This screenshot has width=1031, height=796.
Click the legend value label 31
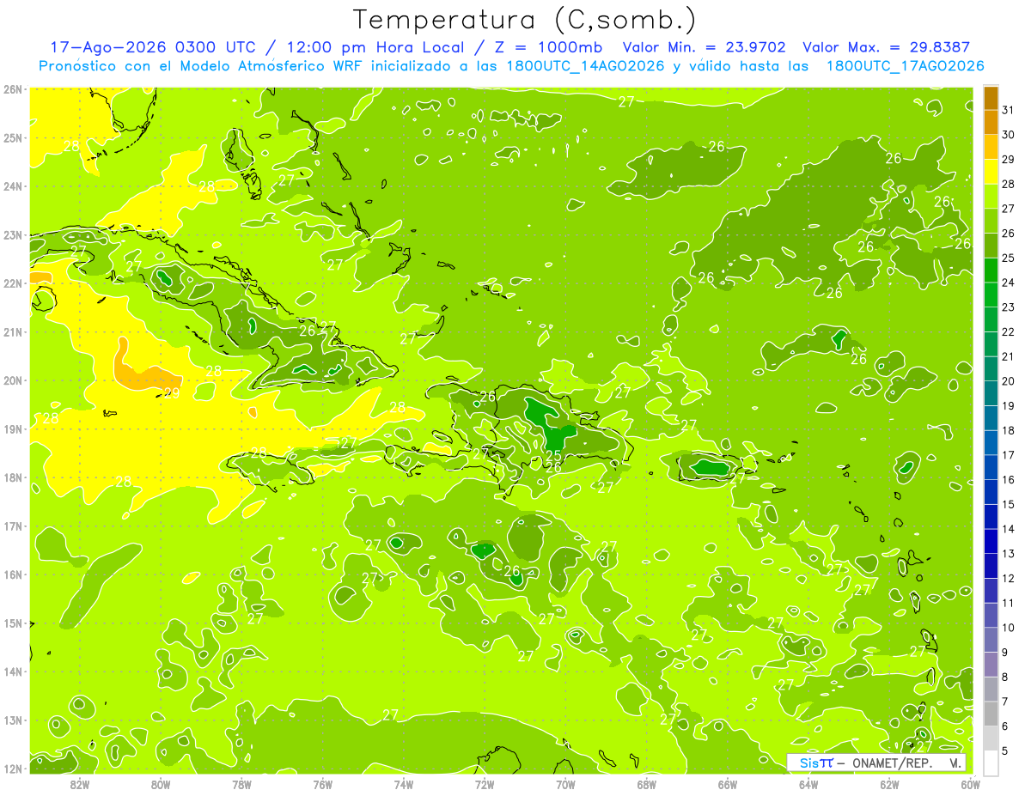coord(1009,110)
